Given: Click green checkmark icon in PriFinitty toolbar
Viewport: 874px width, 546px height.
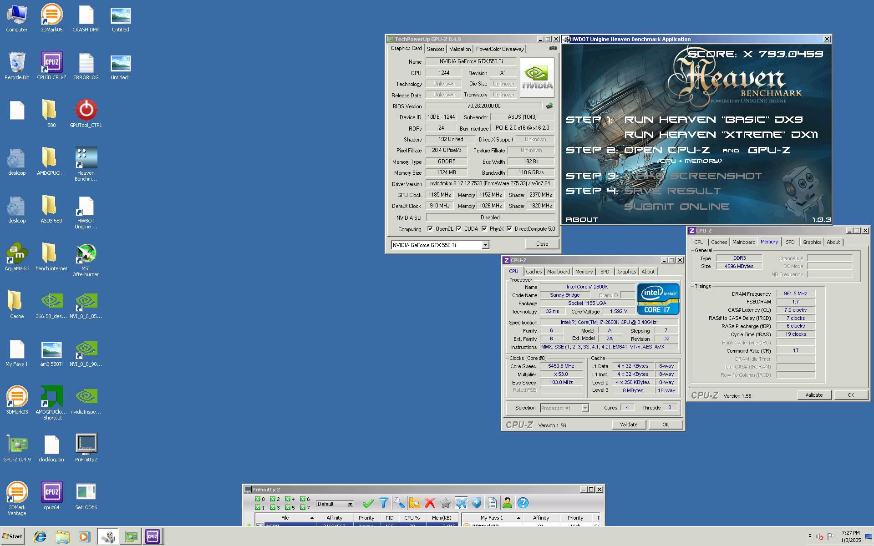Looking at the screenshot, I should tap(368, 503).
